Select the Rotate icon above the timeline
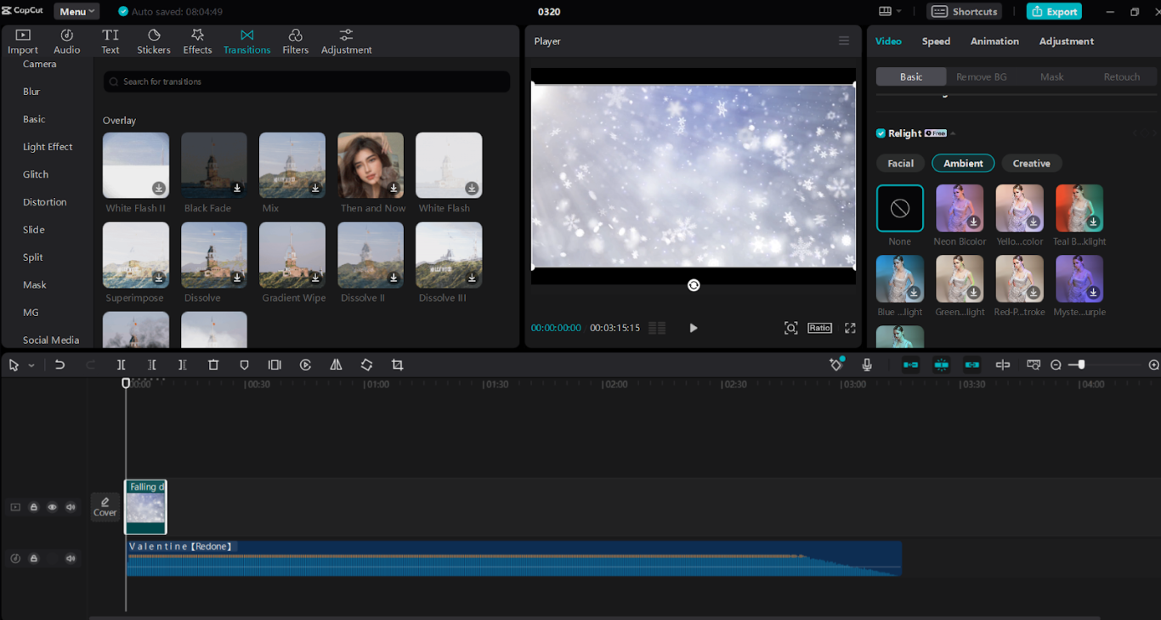 click(366, 364)
